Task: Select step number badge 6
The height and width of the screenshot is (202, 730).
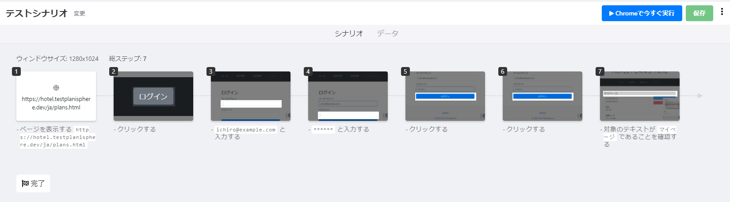Action: tap(503, 71)
